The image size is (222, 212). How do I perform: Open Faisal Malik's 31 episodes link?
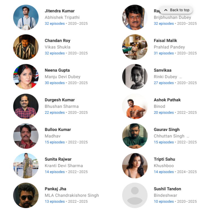[164, 53]
